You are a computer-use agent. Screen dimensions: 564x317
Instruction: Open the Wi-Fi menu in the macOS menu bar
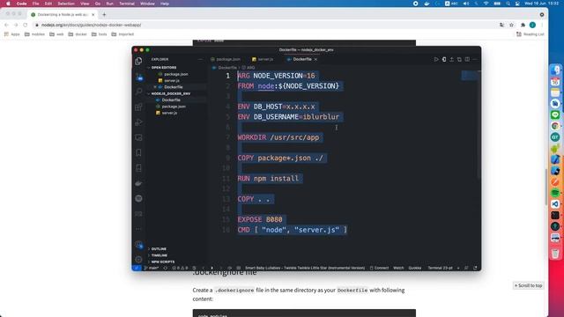[x=486, y=4]
